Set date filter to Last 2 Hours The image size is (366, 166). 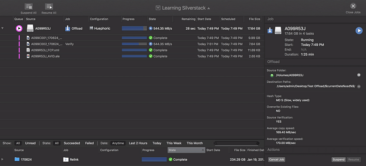(138, 143)
